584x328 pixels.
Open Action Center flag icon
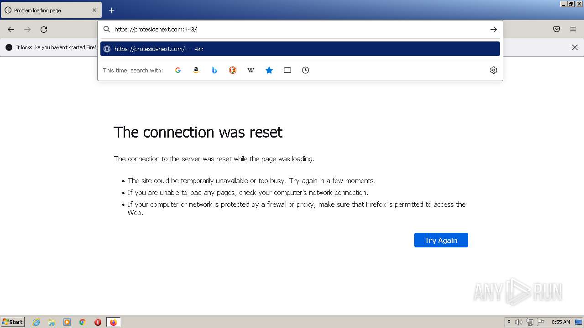coord(541,322)
